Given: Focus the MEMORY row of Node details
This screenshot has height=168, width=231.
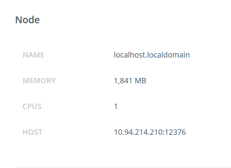Looking at the screenshot, I should 123,81.
